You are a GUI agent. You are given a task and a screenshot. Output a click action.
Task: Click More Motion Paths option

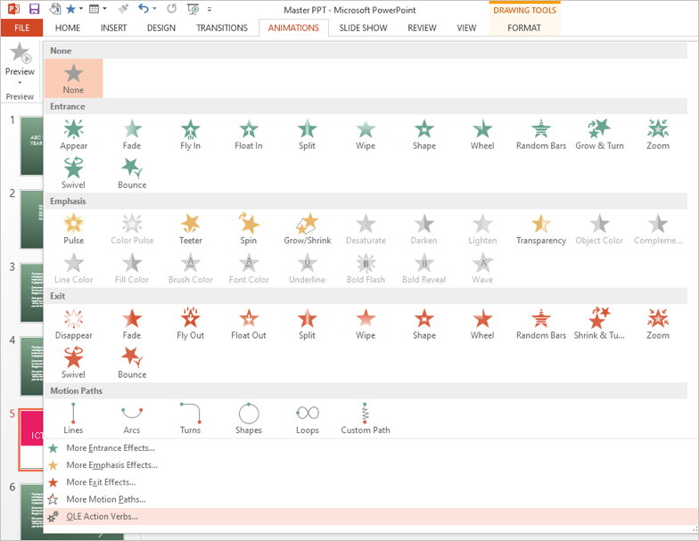click(x=105, y=499)
